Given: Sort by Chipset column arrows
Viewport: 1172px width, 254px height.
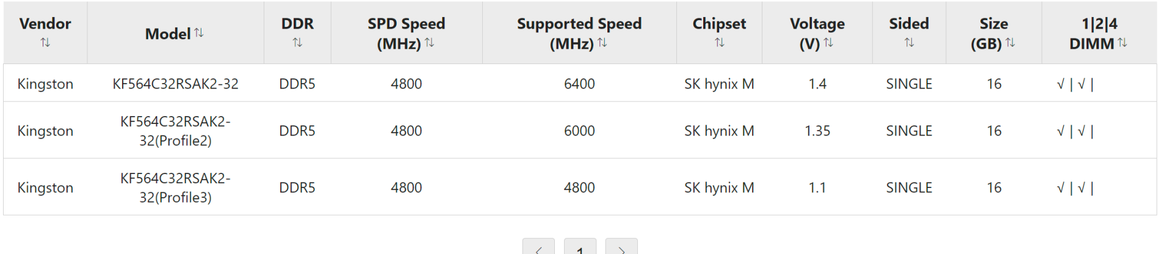Looking at the screenshot, I should (719, 43).
